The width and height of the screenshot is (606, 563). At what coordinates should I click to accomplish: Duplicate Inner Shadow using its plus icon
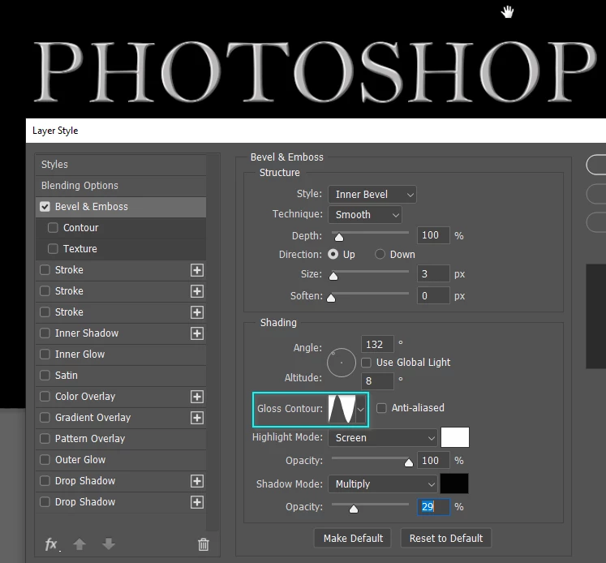[197, 333]
